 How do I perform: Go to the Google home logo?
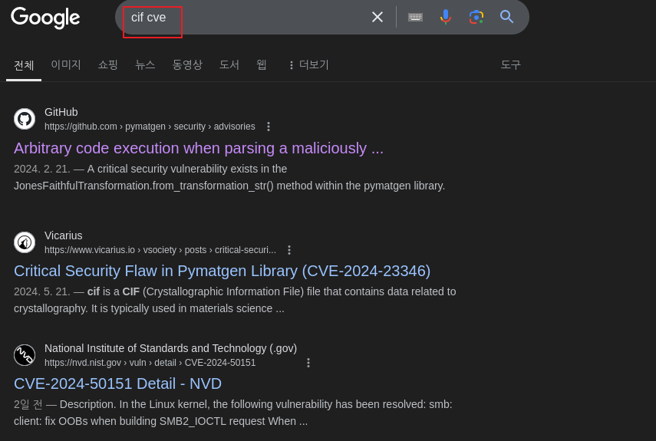point(45,18)
